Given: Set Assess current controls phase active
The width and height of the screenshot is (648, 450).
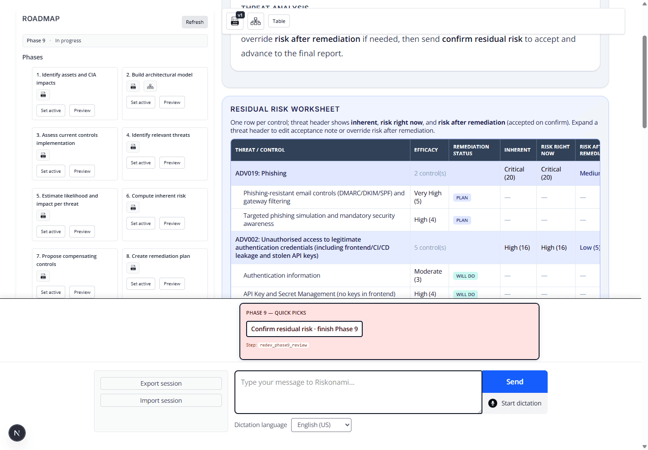Looking at the screenshot, I should [51, 171].
